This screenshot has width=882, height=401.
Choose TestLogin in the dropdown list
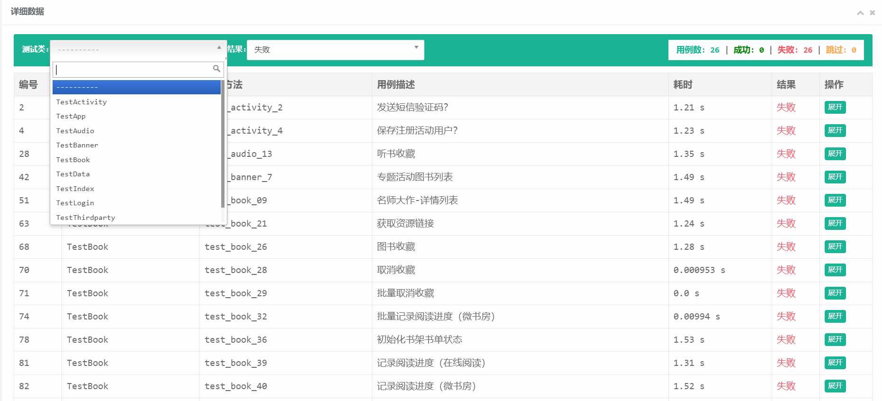pyautogui.click(x=136, y=203)
